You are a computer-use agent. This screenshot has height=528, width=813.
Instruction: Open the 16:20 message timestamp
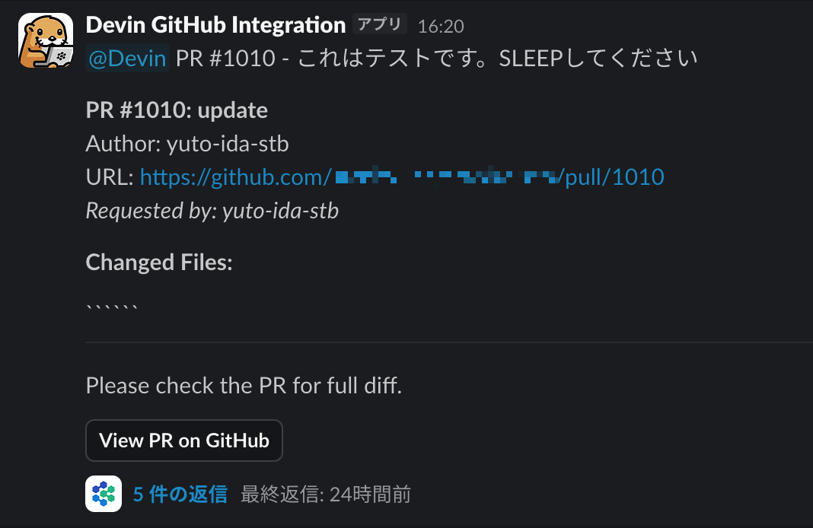pyautogui.click(x=441, y=26)
